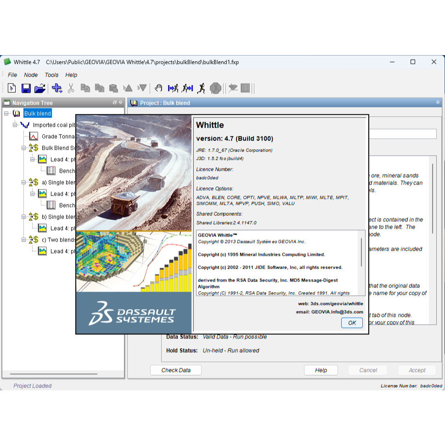Collapse the Imported coal pit node
The width and height of the screenshot is (445, 445).
15,124
